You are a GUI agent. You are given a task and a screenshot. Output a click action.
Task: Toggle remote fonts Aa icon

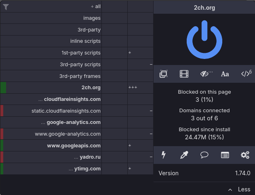tap(225, 74)
